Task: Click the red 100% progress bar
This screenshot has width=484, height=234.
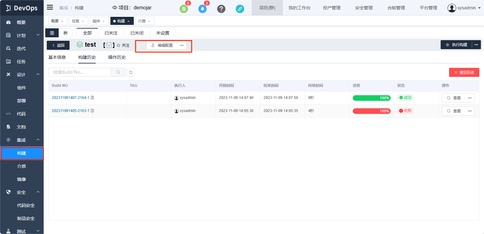Action: point(371,111)
